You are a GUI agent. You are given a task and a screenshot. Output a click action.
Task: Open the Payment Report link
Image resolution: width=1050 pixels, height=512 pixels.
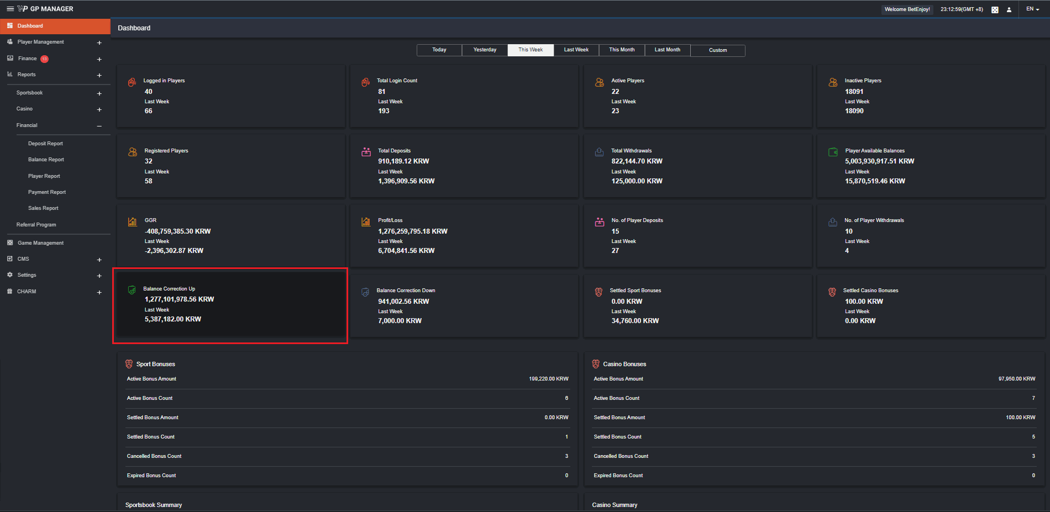click(47, 192)
